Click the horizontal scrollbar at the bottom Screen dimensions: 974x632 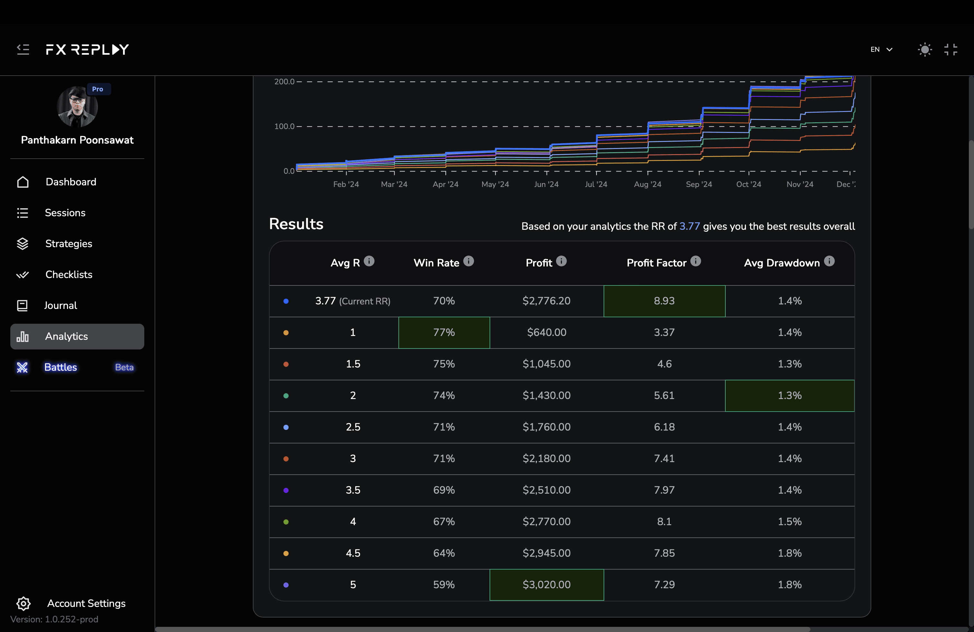tap(483, 629)
